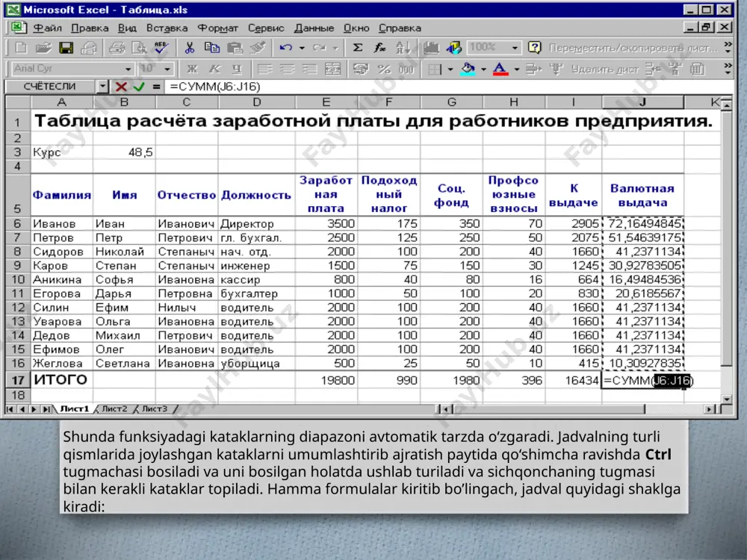Click the vertical scrollbar down arrow
Image resolution: width=747 pixels, height=560 pixels.
[x=727, y=399]
